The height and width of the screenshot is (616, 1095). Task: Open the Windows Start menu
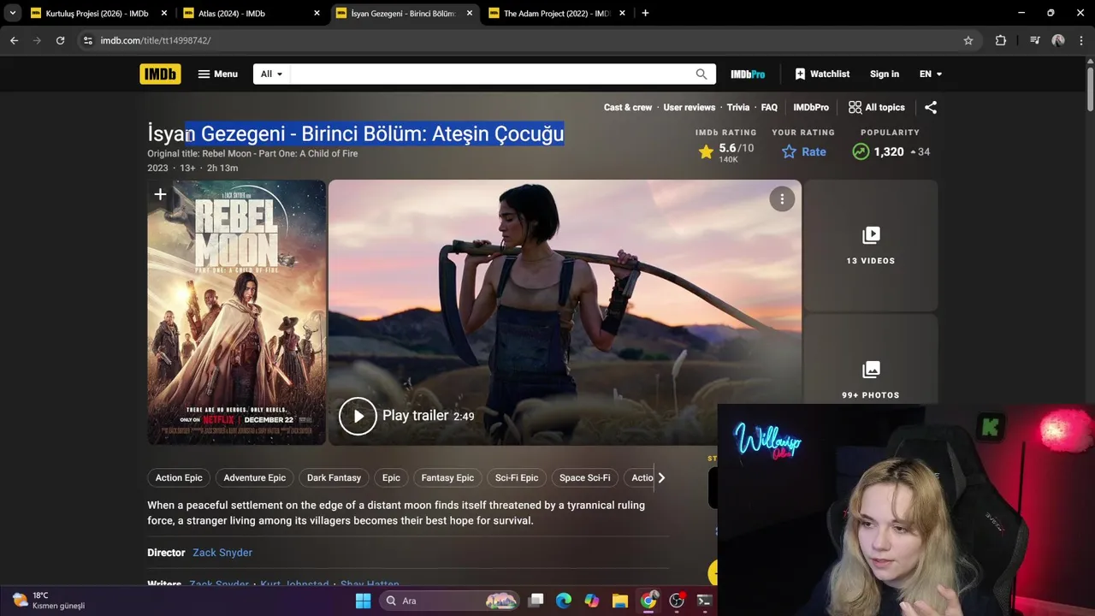(363, 601)
